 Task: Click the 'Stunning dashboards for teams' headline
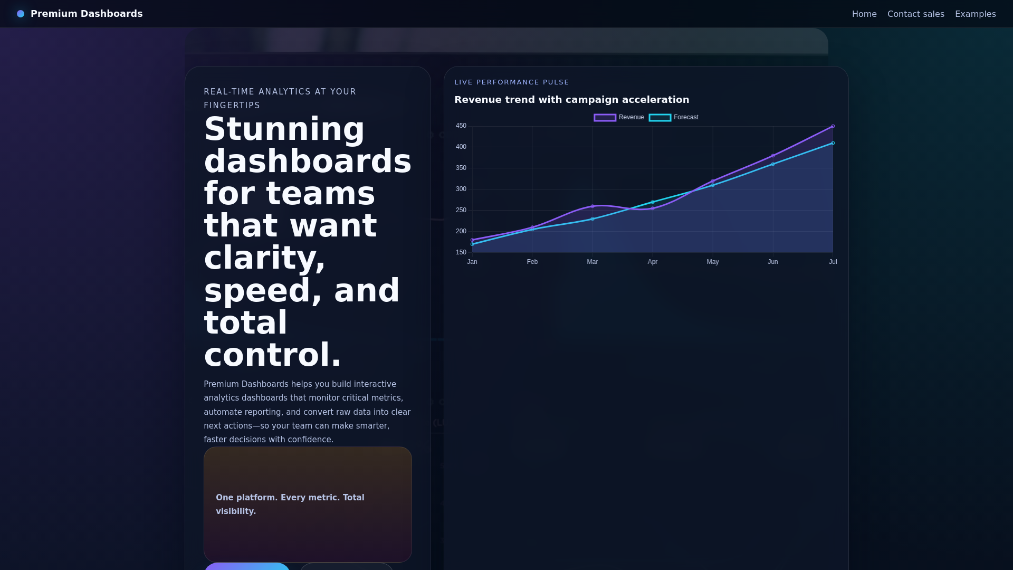pyautogui.click(x=308, y=241)
